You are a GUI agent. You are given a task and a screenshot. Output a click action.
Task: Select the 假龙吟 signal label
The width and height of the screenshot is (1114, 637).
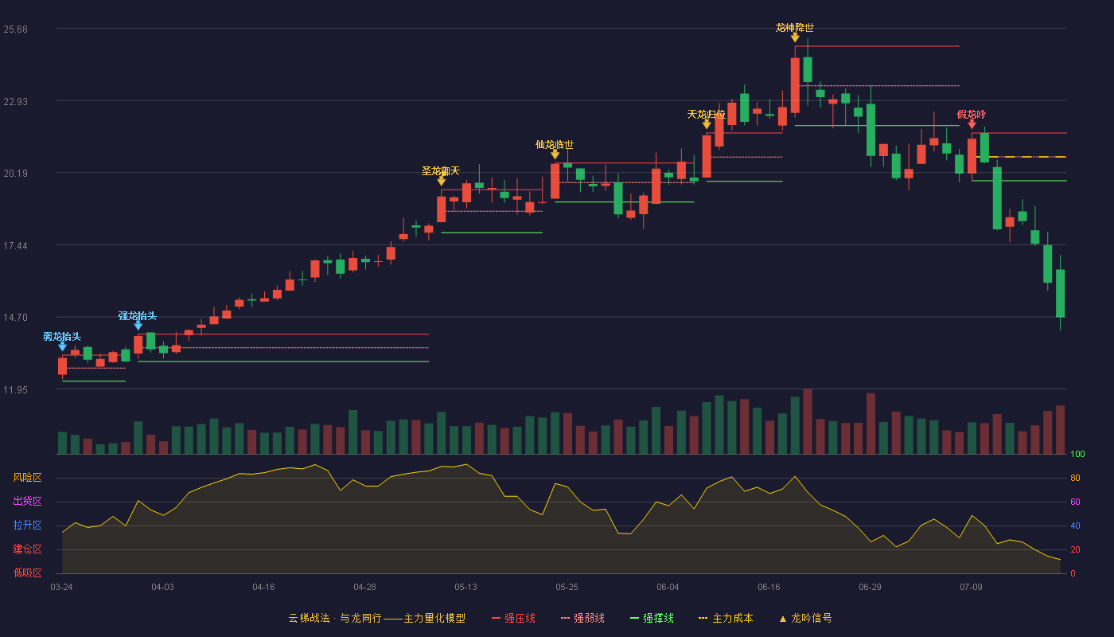(x=972, y=115)
